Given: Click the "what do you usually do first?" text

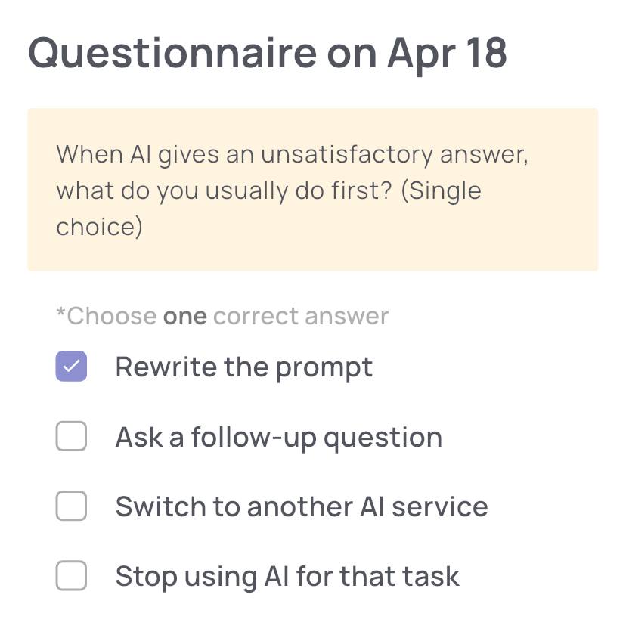Looking at the screenshot, I should [224, 190].
